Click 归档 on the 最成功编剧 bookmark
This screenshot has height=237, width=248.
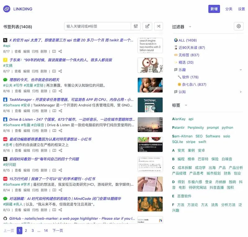(35, 150)
